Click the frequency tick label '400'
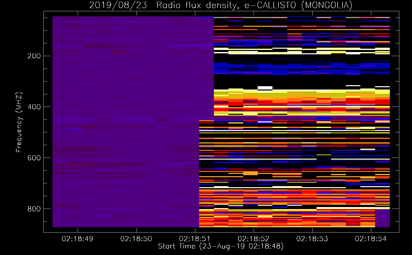 pos(34,107)
